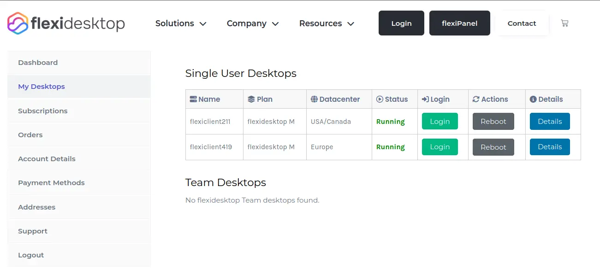Click Running status for flexiclient419

(x=391, y=147)
